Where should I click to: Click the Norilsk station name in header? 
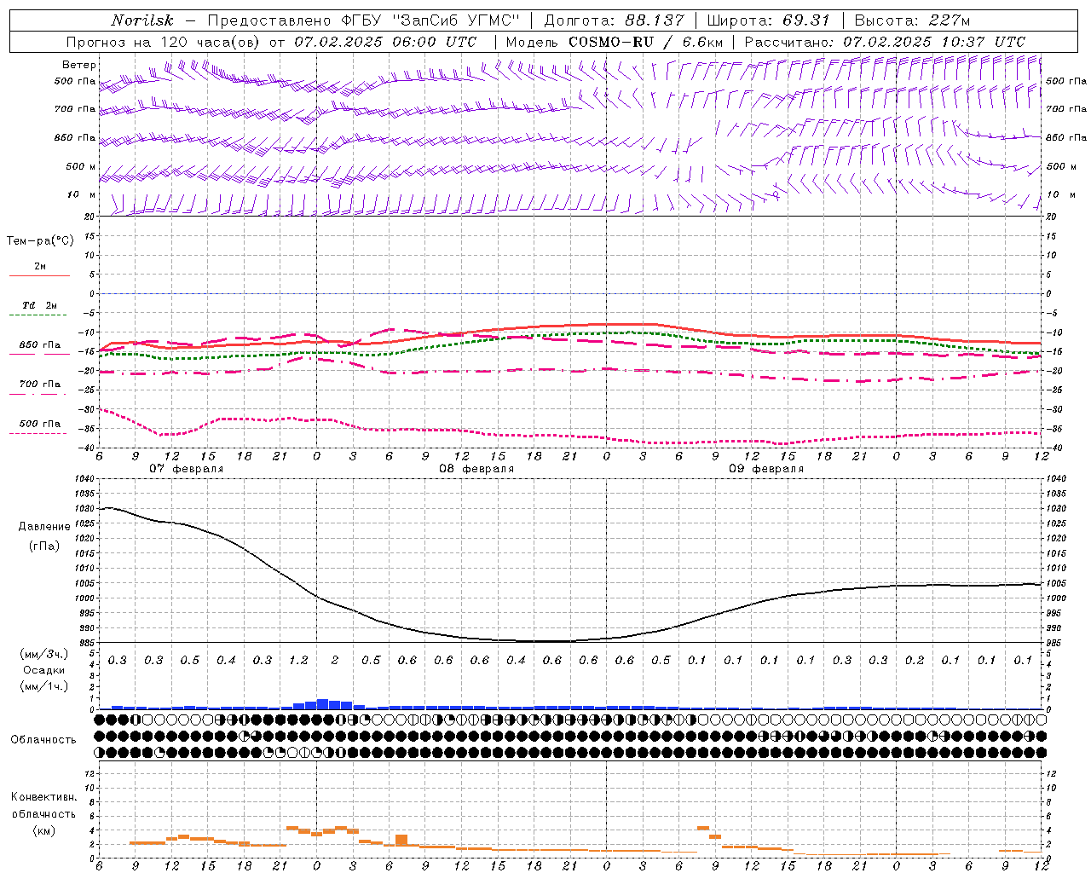(142, 20)
